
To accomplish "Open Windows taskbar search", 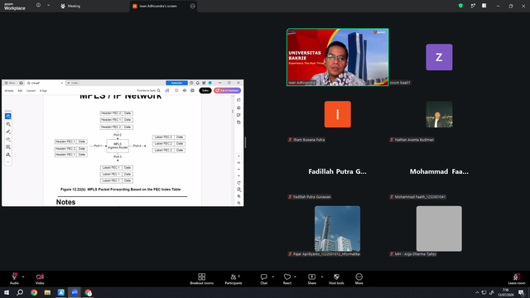I will (20, 292).
